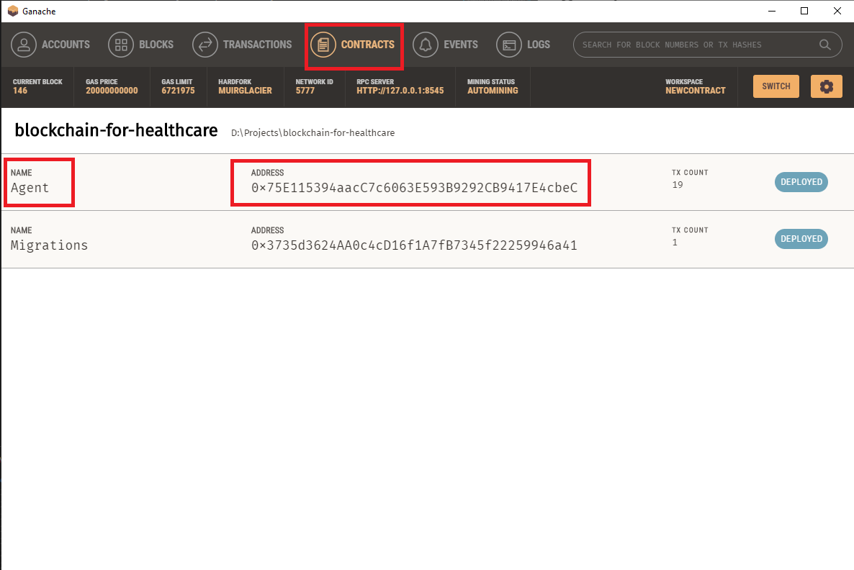The image size is (854, 570).
Task: Switch to the LOGS tab label
Action: pos(539,45)
